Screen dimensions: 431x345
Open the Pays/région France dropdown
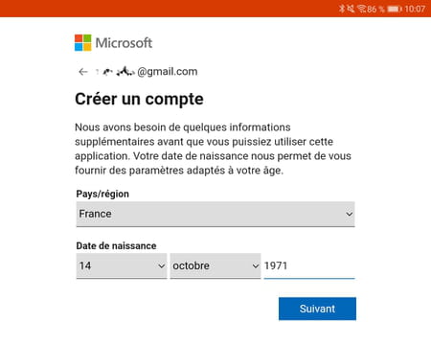click(215, 214)
